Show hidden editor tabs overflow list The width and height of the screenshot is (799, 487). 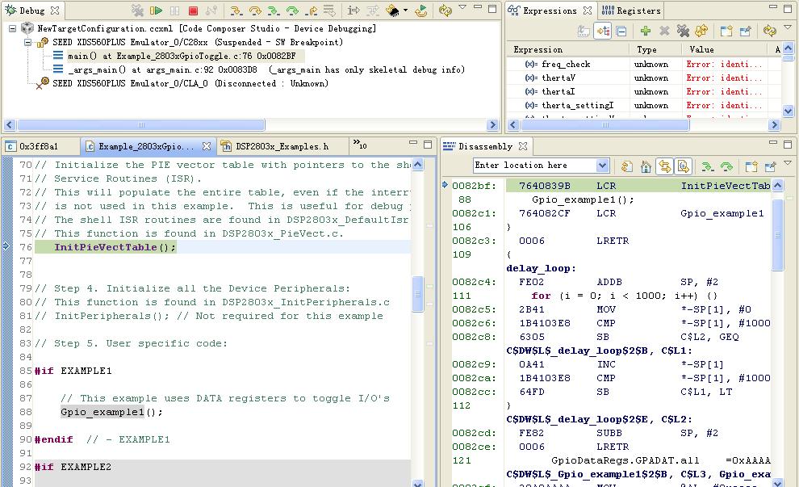361,145
